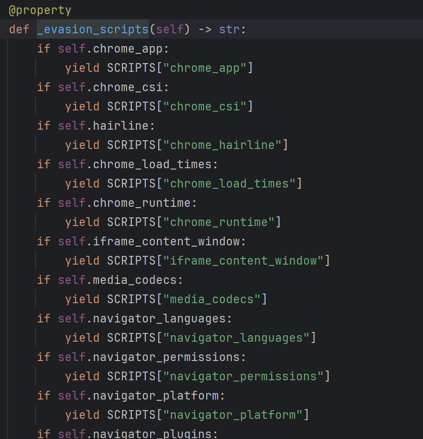The image size is (423, 439).
Task: Click navigator_platform attribute in if statement
Action: coord(155,396)
